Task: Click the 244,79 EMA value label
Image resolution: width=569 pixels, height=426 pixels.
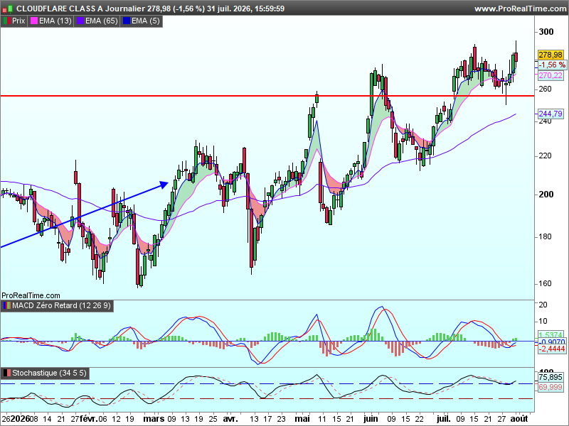Action: 551,114
